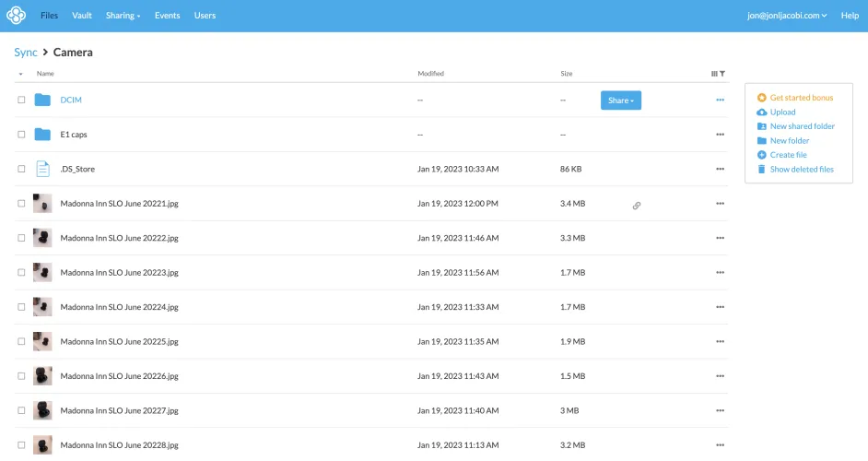Check the box beside DCIM folder

(21, 100)
